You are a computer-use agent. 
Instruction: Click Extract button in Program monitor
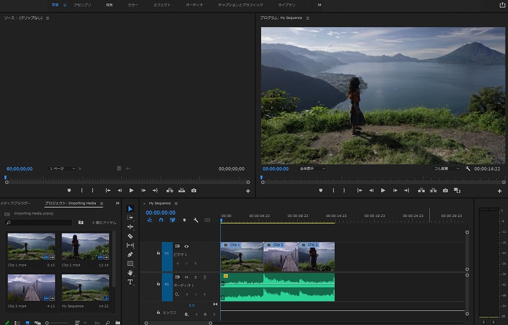433,190
